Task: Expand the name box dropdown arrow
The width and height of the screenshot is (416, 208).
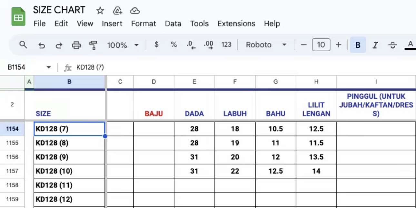Action: [x=49, y=67]
